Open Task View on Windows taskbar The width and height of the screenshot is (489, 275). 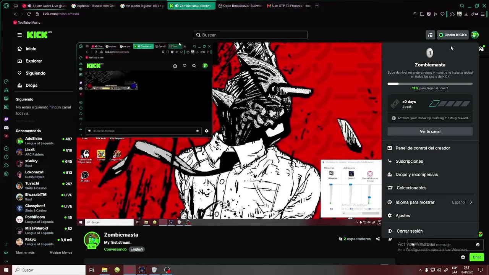tap(92, 270)
